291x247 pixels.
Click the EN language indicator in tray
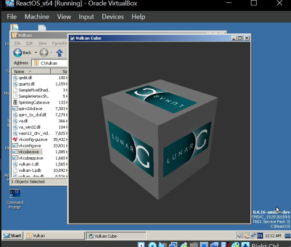(x=260, y=236)
